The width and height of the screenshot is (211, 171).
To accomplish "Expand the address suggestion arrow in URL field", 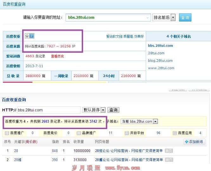I will pos(148,18).
